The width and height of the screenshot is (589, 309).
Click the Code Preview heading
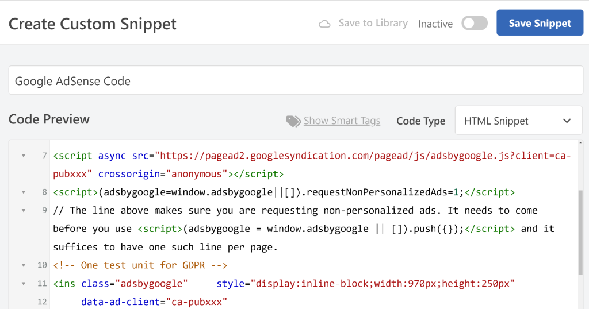point(49,119)
